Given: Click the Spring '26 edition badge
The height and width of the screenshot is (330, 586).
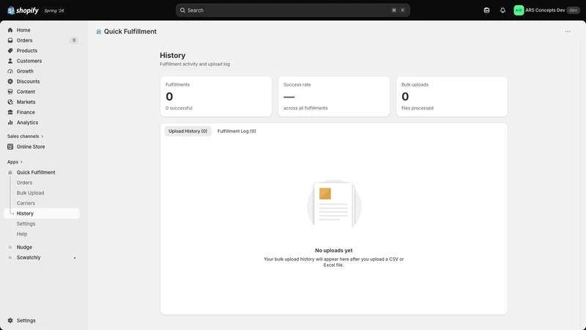Looking at the screenshot, I should (x=54, y=10).
